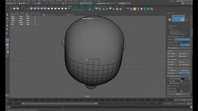Click the skull mask shelf icon
The width and height of the screenshot is (198, 111).
pos(142,9)
